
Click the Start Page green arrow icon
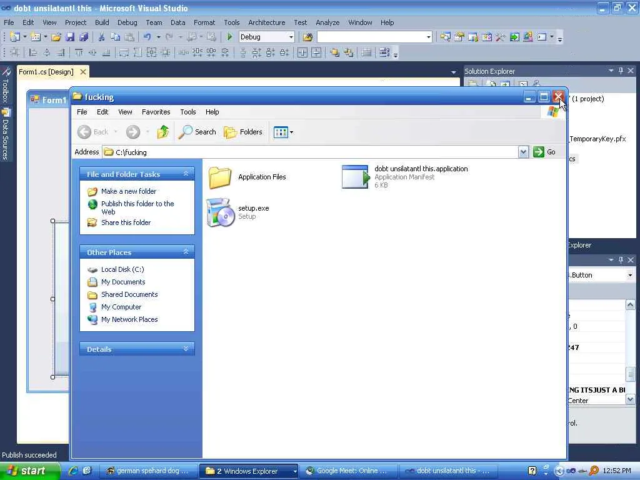pyautogui.click(x=514, y=37)
